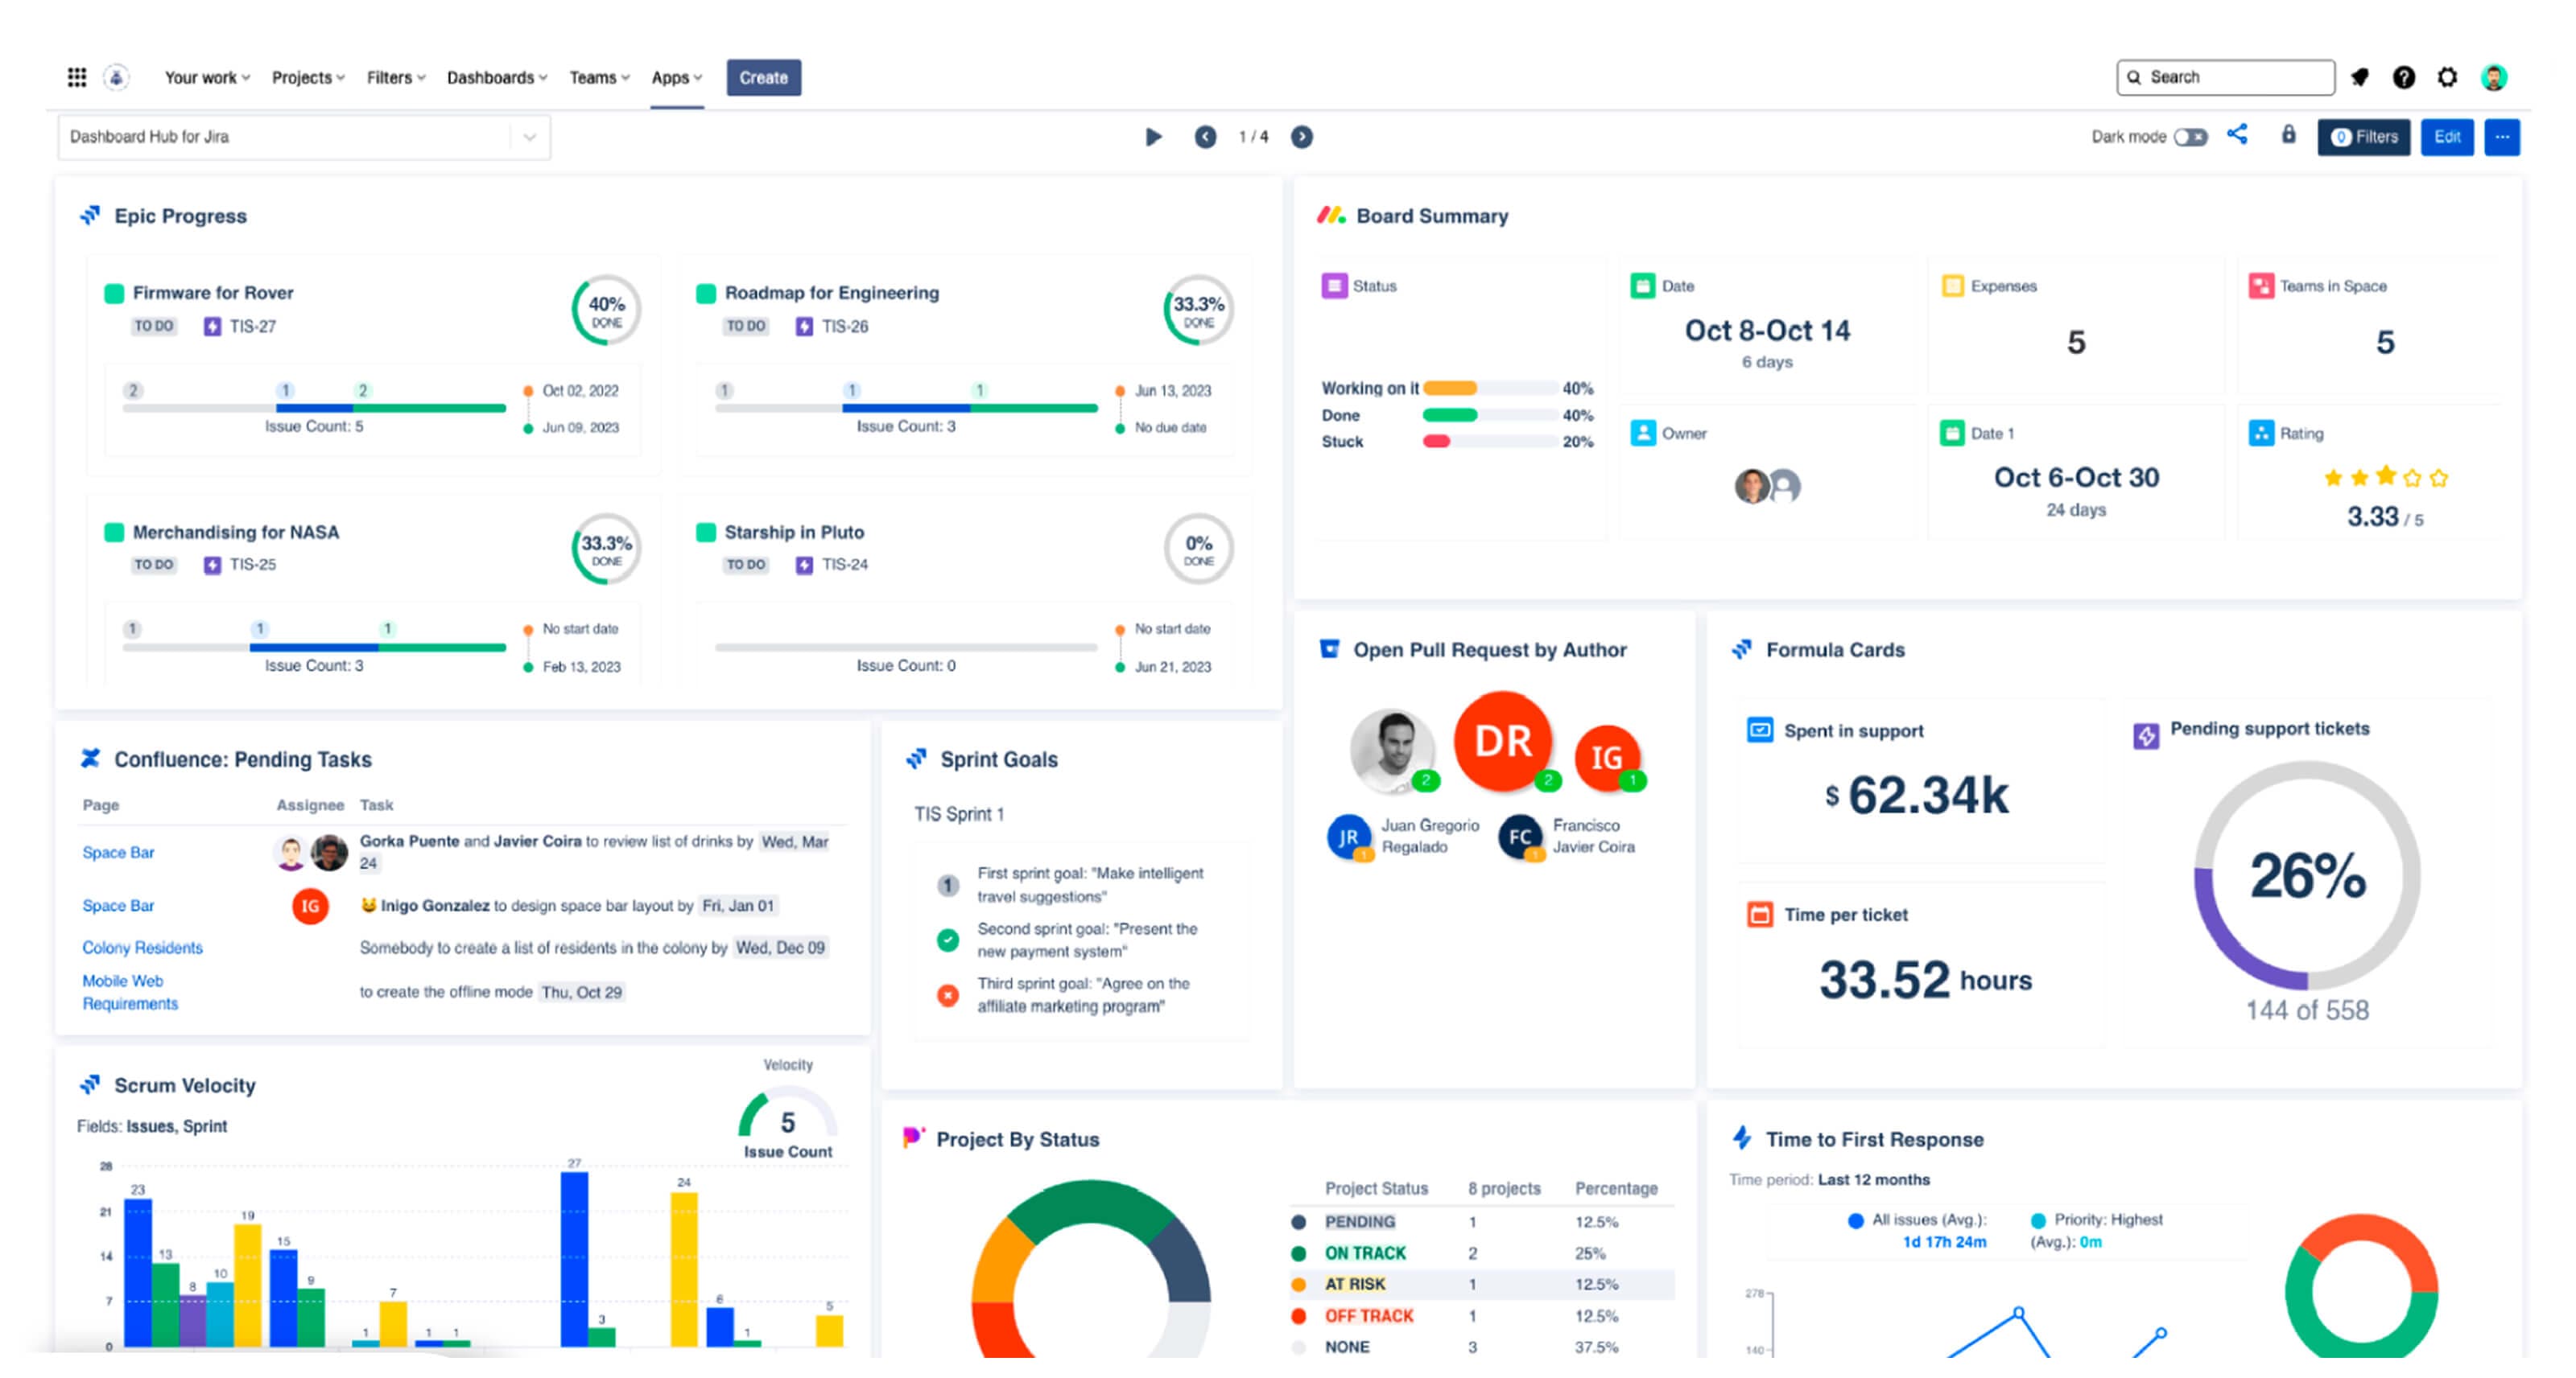The image size is (2576, 1378).
Task: Click the green checked second sprint goal marker
Action: (948, 940)
